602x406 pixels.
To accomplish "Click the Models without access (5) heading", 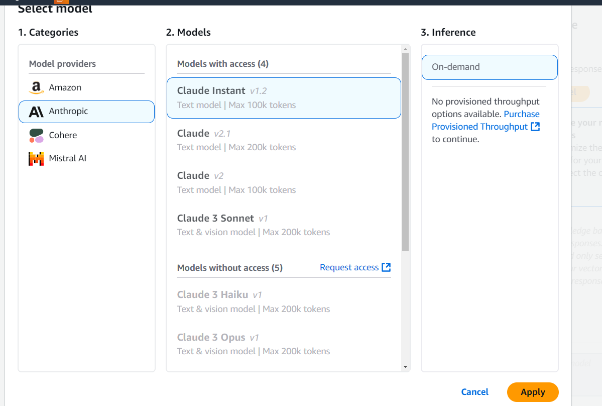I will tap(229, 268).
